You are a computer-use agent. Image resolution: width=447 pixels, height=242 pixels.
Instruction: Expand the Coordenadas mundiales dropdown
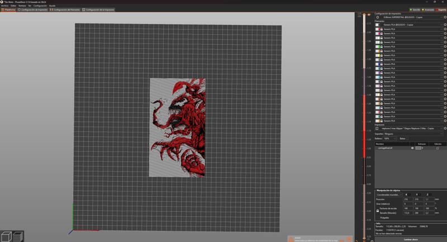(388, 194)
